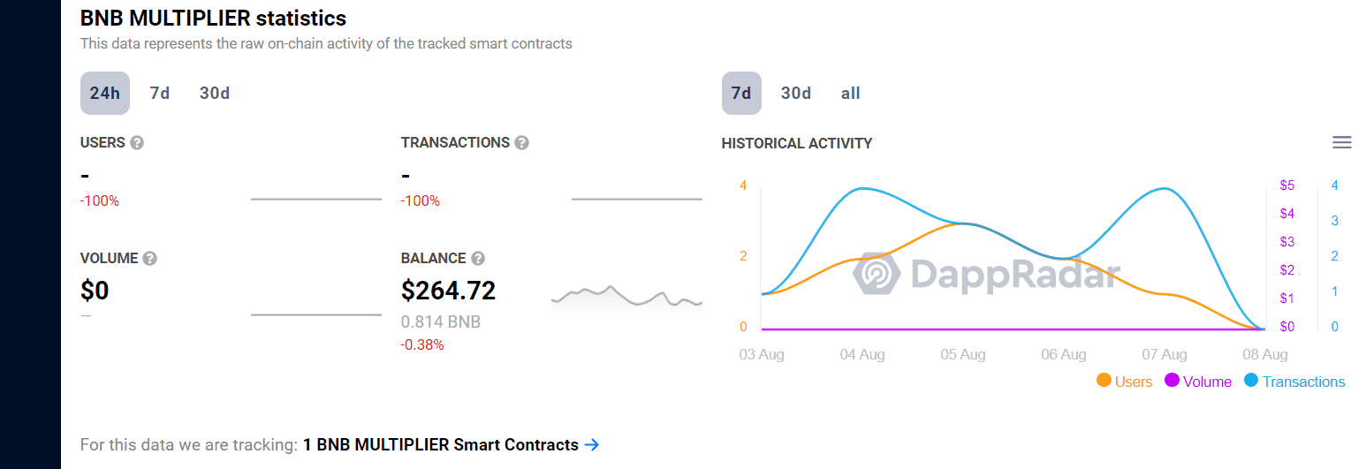
Task: Click the help icon next to USERS
Action: (137, 143)
